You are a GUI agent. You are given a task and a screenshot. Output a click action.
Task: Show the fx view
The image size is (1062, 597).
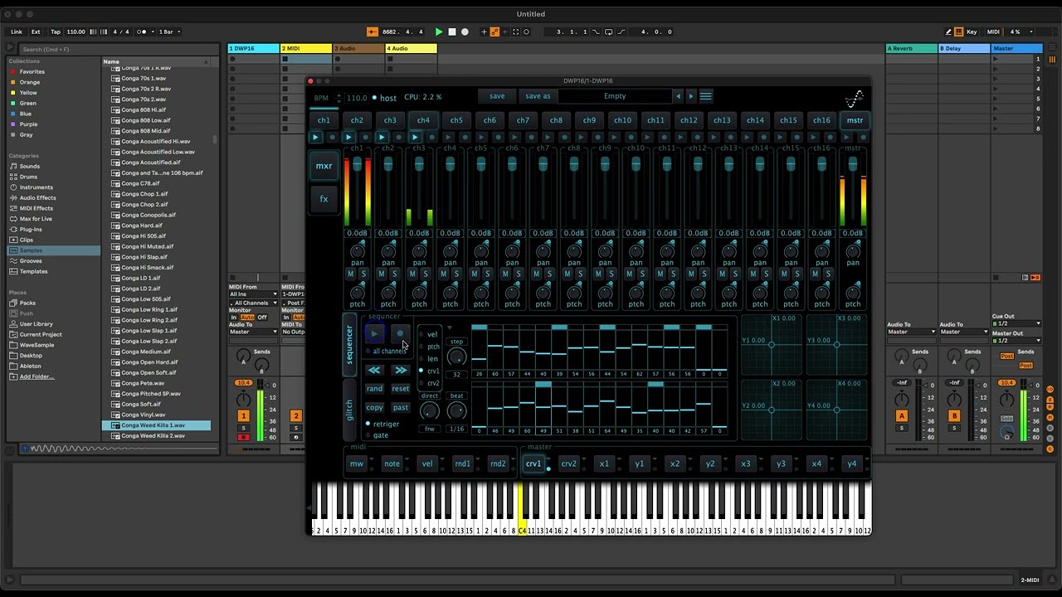(x=324, y=199)
